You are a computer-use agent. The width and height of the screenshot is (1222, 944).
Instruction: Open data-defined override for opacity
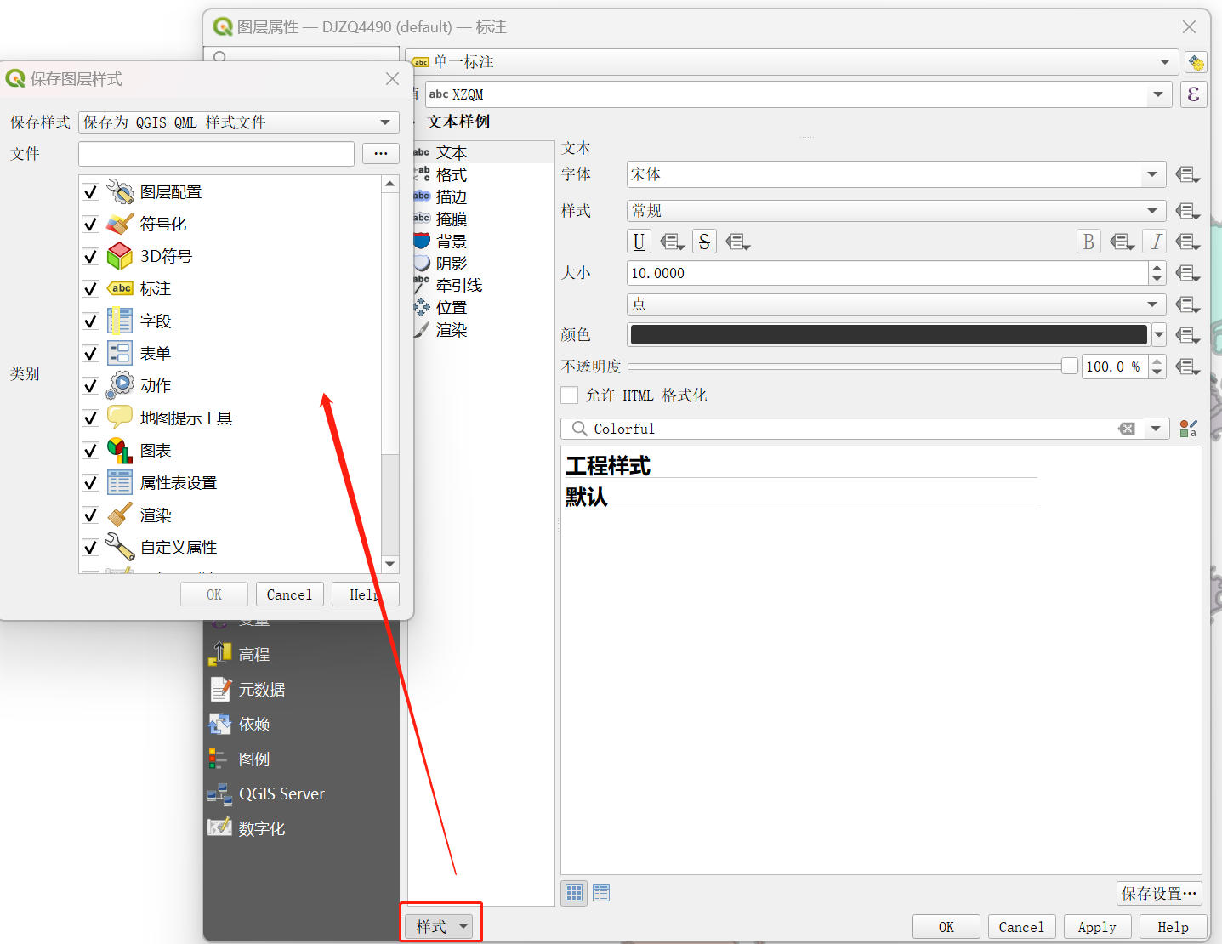coord(1188,367)
